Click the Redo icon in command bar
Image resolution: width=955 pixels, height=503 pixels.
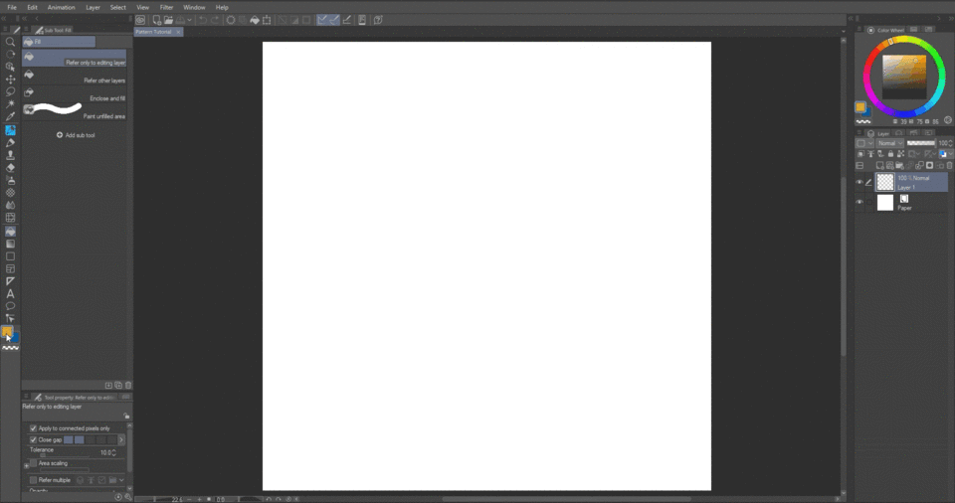pos(215,20)
